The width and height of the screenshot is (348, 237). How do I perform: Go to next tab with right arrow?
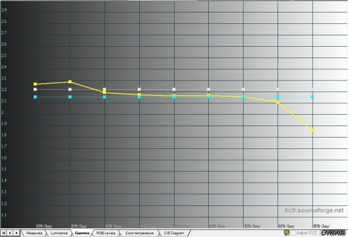pos(16,233)
